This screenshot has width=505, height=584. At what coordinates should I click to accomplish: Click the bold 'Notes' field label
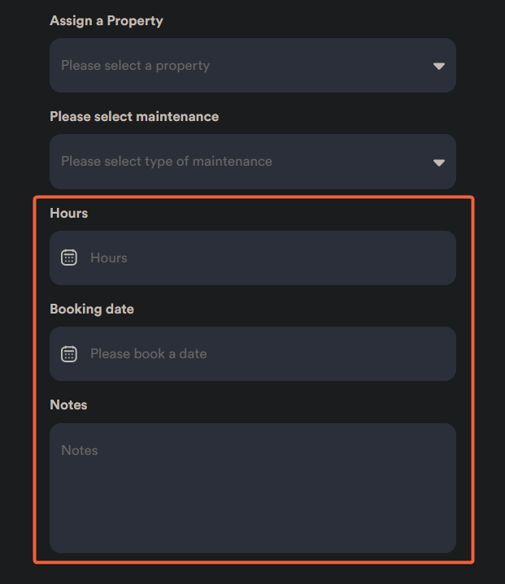tap(68, 404)
